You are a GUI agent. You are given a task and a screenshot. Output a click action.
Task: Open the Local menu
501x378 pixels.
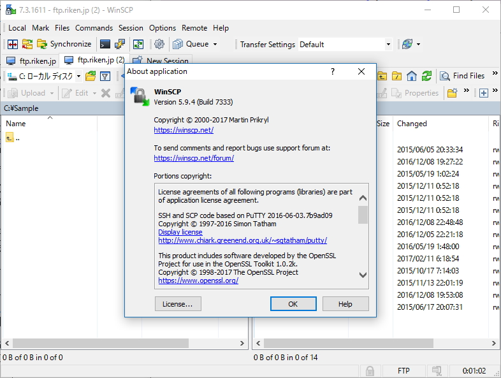pyautogui.click(x=17, y=28)
